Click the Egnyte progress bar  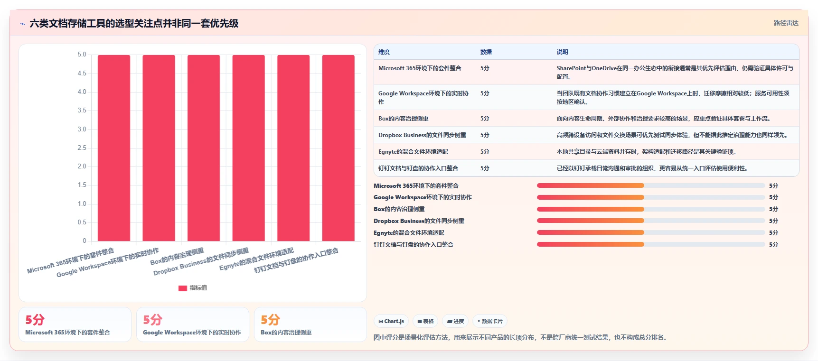(x=651, y=232)
